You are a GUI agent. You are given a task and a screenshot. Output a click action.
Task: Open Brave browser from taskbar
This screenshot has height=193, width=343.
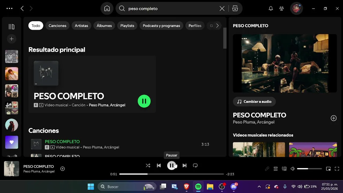(x=186, y=187)
